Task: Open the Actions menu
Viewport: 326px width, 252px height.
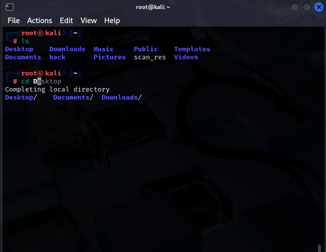Action: 40,21
